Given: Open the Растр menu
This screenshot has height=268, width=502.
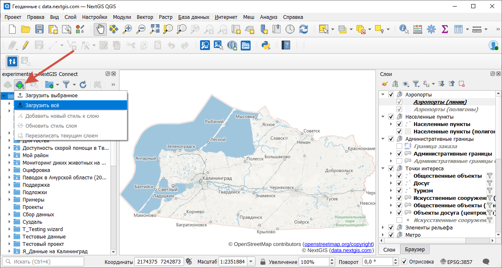Looking at the screenshot, I should (x=166, y=17).
